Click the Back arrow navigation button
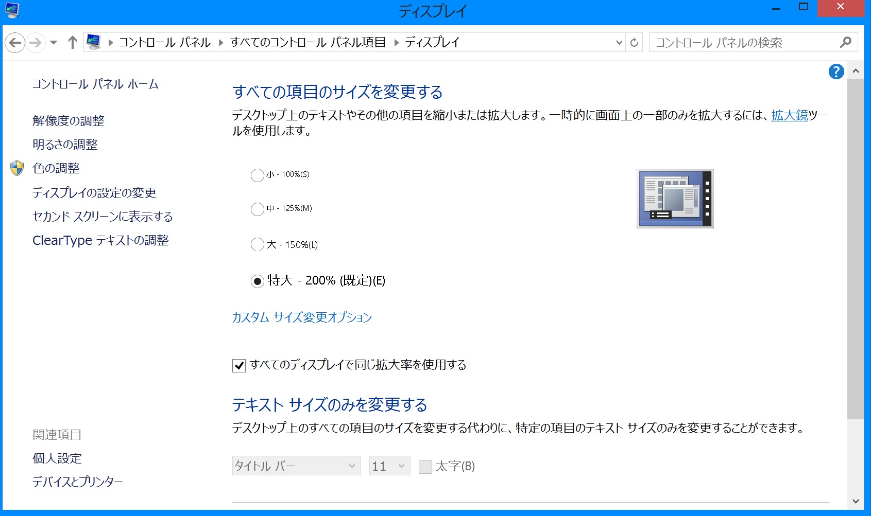Image resolution: width=871 pixels, height=516 pixels. [x=15, y=42]
